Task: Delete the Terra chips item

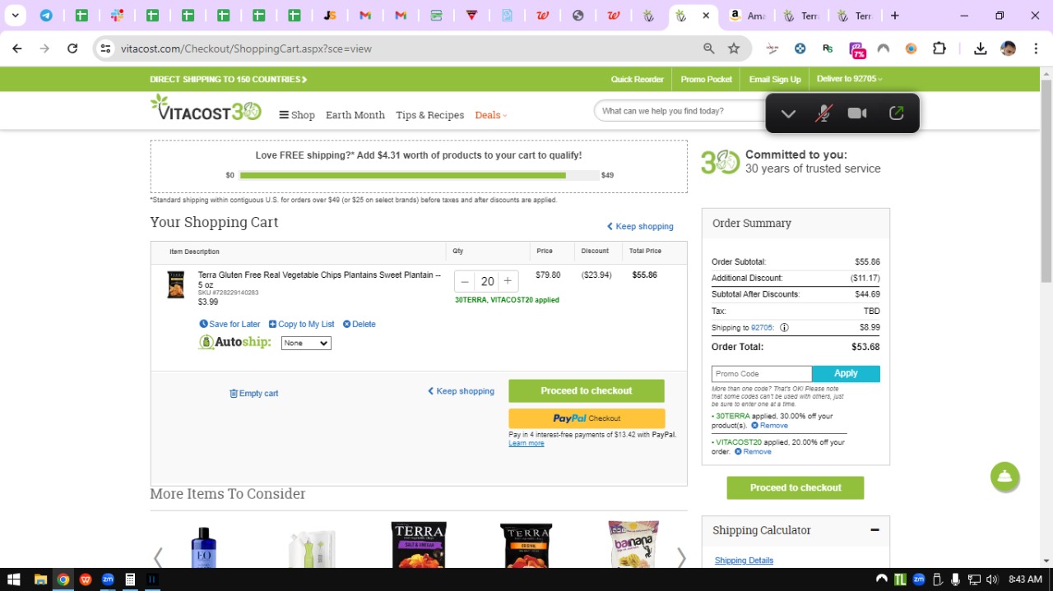Action: click(359, 324)
